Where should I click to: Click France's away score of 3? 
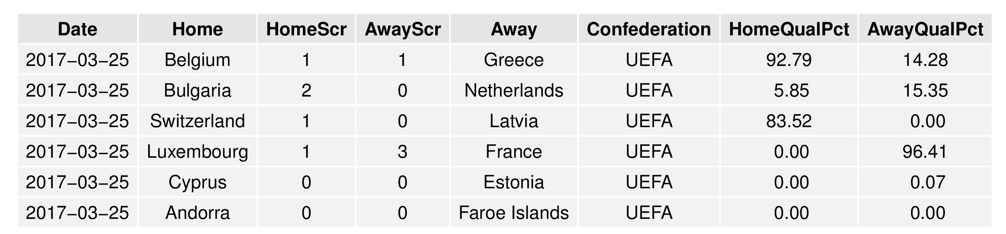pos(403,151)
